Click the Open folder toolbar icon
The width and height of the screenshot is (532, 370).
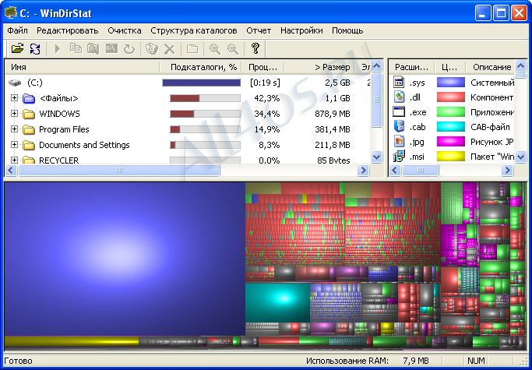(x=17, y=48)
